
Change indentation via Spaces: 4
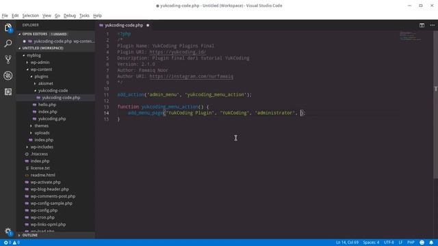click(371, 243)
